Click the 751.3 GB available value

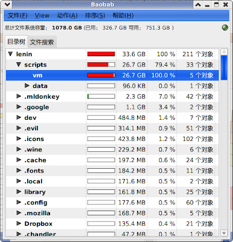click(158, 28)
